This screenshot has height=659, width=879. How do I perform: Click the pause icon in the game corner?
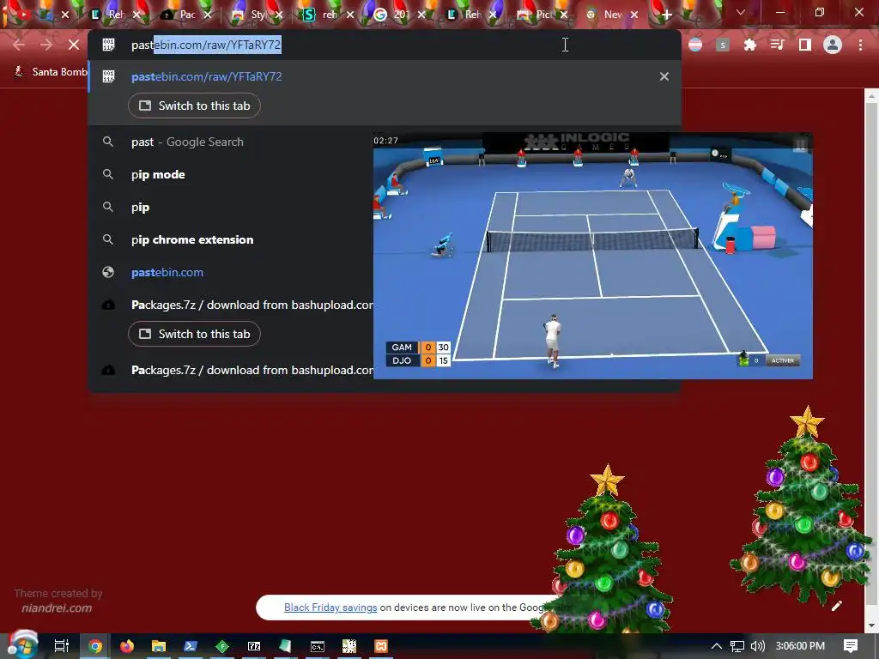point(800,144)
